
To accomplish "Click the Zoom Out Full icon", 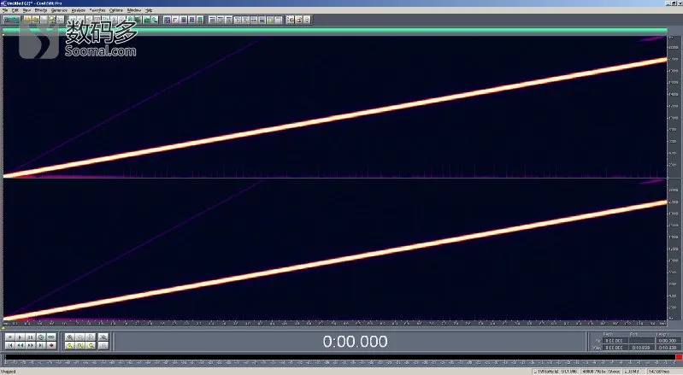I will [x=91, y=337].
